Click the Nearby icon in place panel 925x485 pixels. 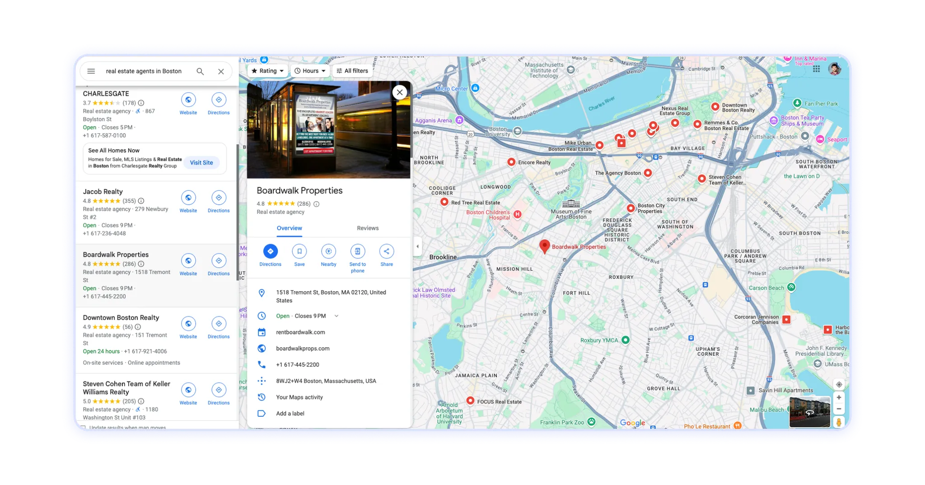click(328, 252)
